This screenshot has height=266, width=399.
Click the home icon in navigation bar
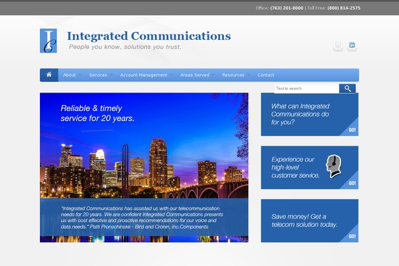[x=49, y=75]
